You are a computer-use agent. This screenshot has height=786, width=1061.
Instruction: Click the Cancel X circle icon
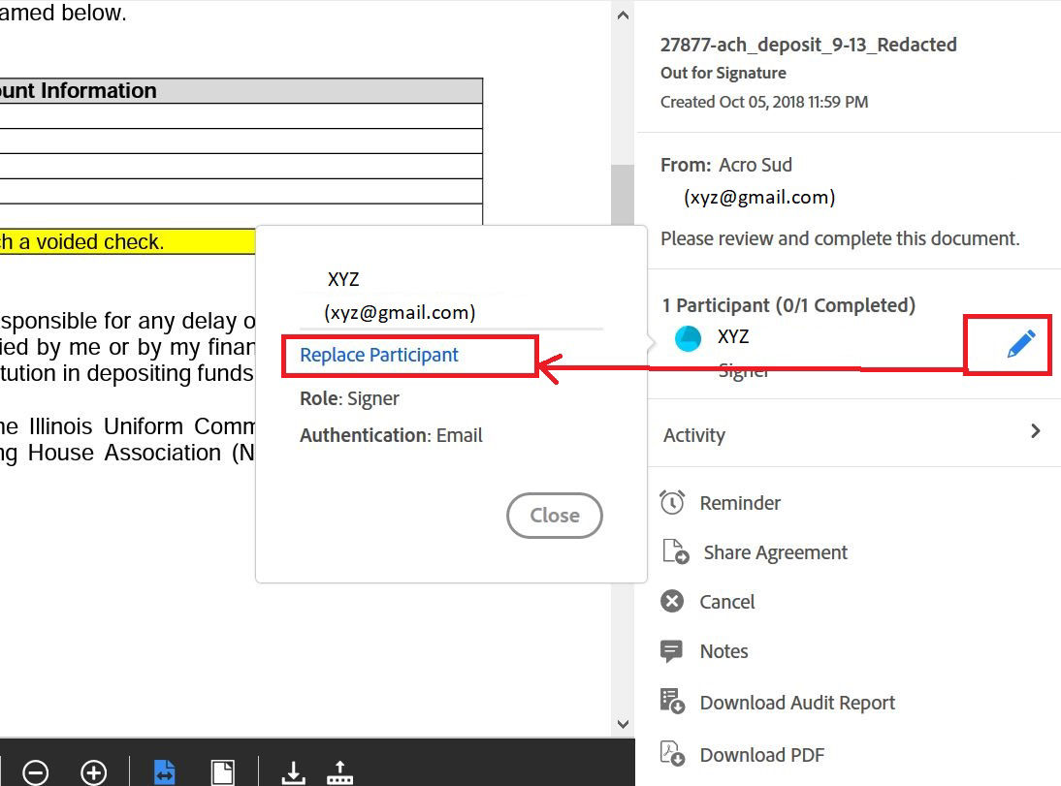coord(672,601)
